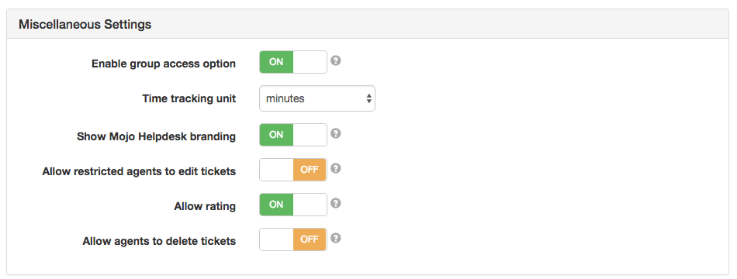
Task: Click the Allow agents to delete tickets label
Action: coord(159,242)
